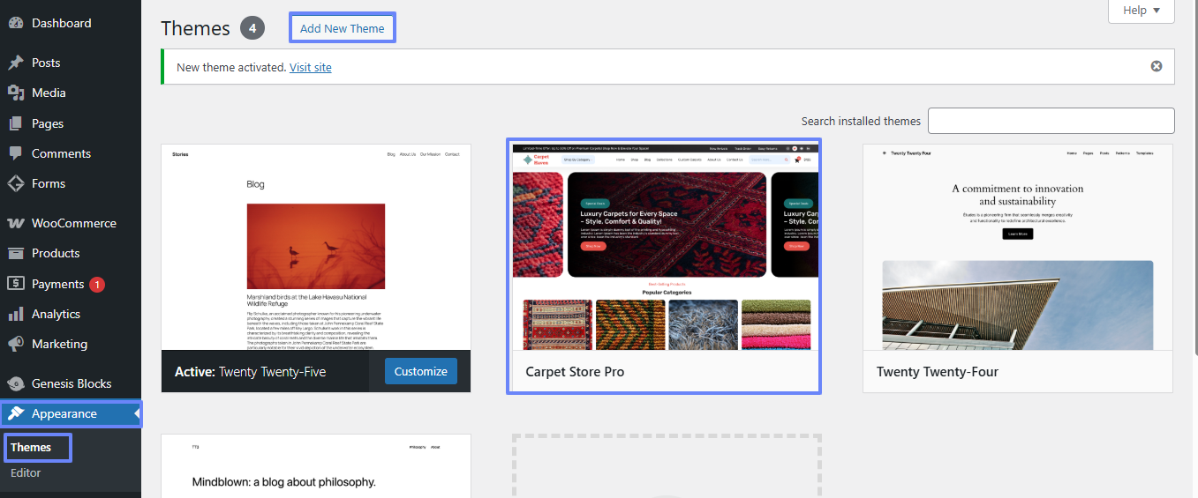The width and height of the screenshot is (1198, 498).
Task: Click the Products archive box icon
Action: (x=15, y=254)
